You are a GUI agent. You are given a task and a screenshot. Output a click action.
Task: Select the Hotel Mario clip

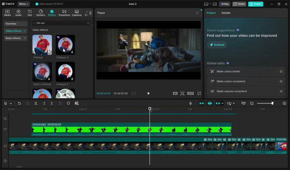click(281, 146)
